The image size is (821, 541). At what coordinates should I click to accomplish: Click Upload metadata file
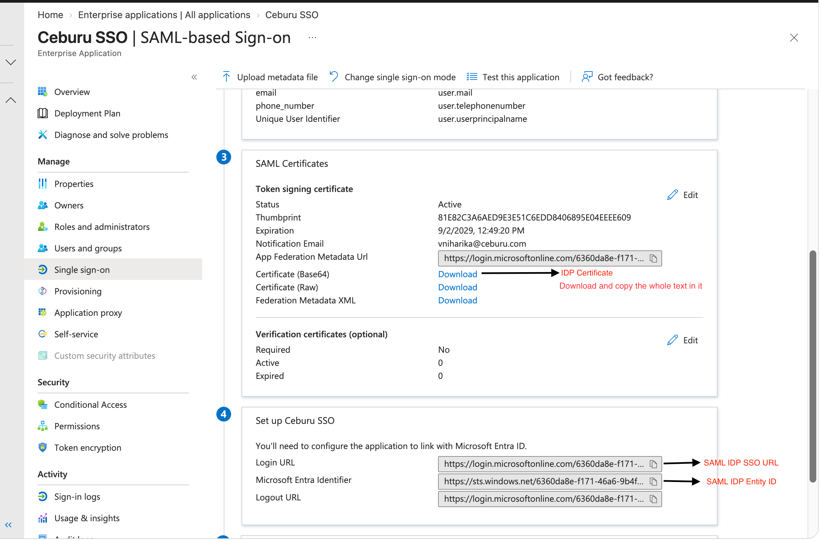(x=270, y=77)
